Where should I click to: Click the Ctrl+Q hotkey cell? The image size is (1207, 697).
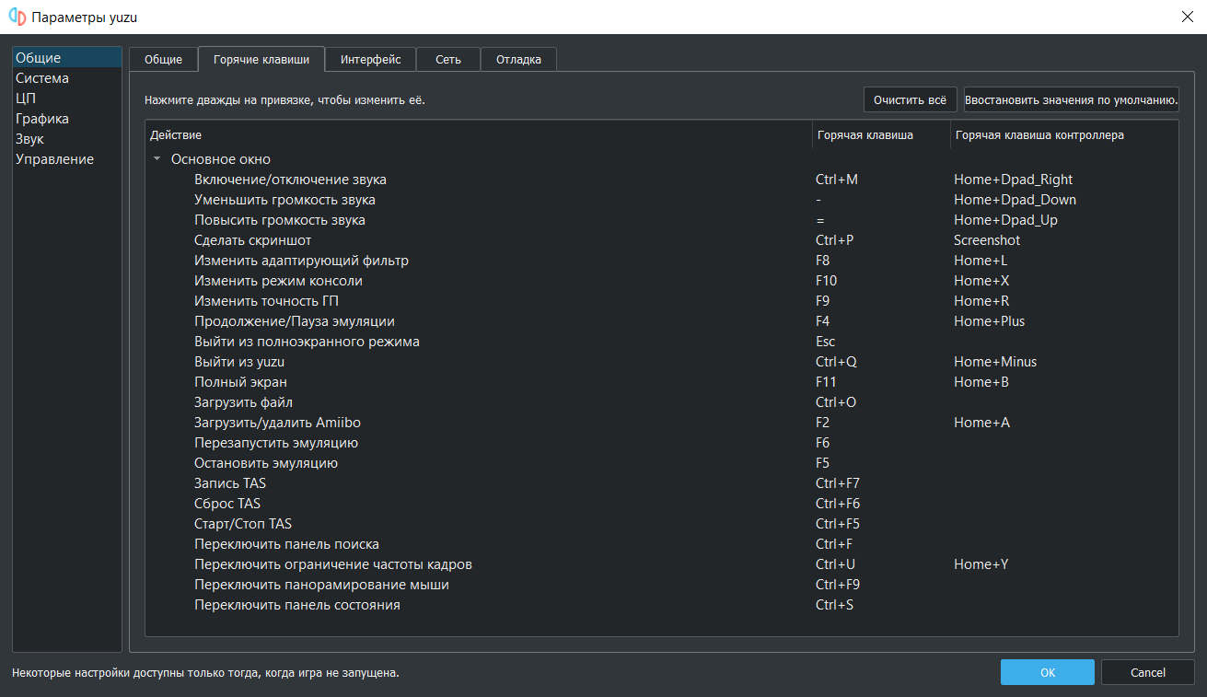tap(836, 362)
